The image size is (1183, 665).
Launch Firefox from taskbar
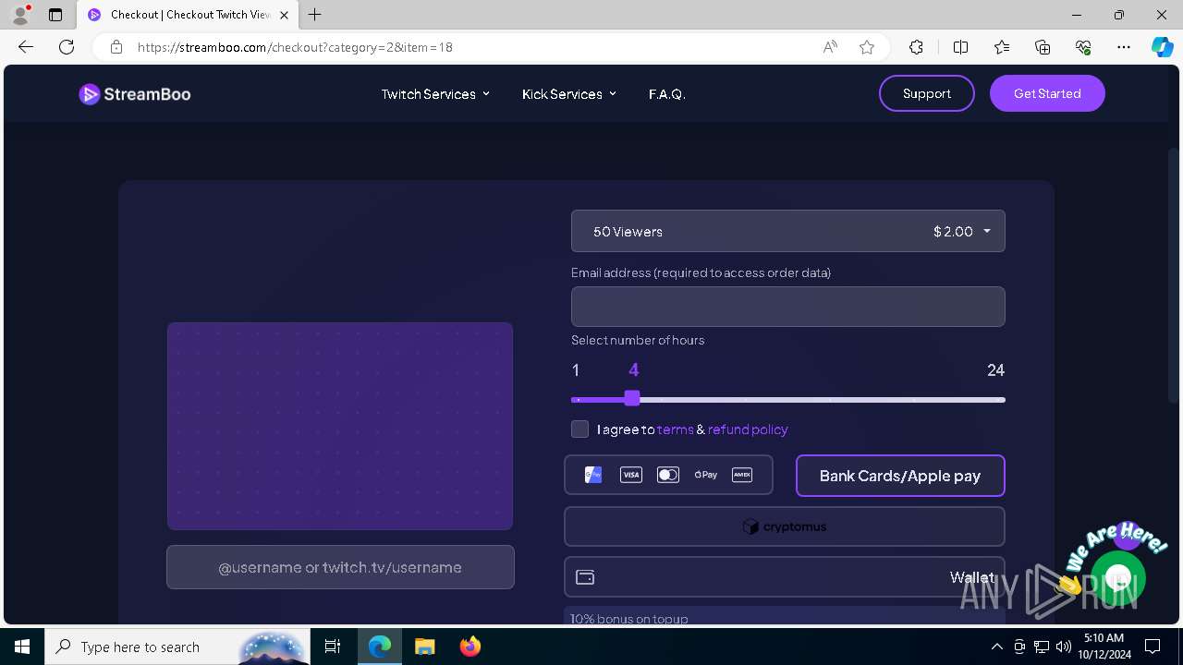pos(470,647)
